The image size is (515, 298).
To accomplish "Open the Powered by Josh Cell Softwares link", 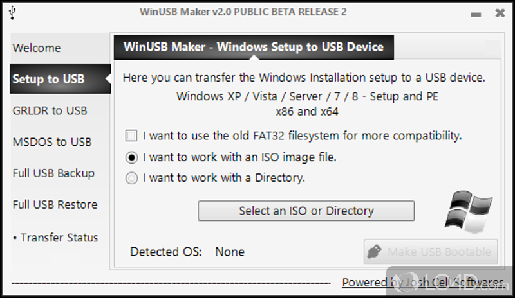I will [x=422, y=283].
